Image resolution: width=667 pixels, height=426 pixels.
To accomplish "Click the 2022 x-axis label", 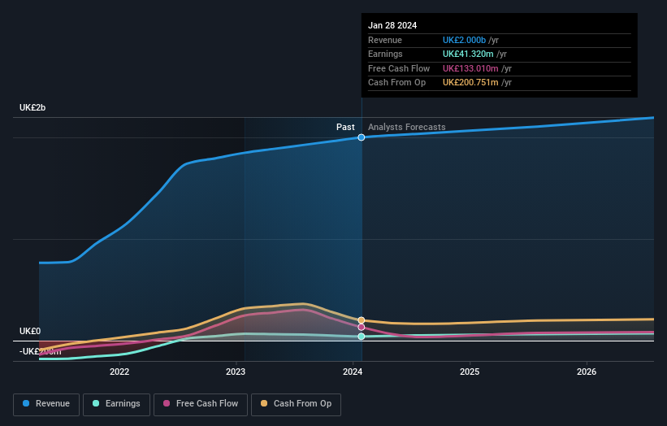I will [x=119, y=372].
